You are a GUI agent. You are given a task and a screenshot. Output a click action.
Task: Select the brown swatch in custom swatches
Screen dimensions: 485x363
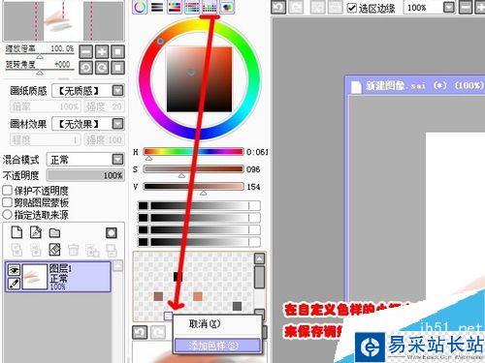[158, 296]
